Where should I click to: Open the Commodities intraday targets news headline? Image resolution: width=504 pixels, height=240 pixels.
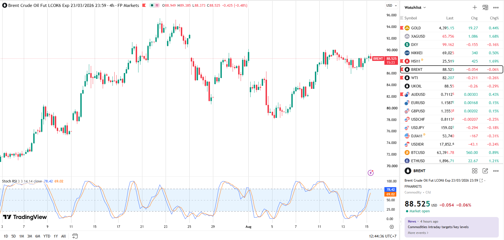[438, 227]
